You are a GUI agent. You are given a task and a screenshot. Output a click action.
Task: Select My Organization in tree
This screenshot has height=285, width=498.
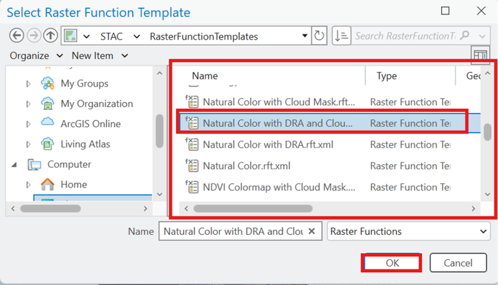[97, 104]
